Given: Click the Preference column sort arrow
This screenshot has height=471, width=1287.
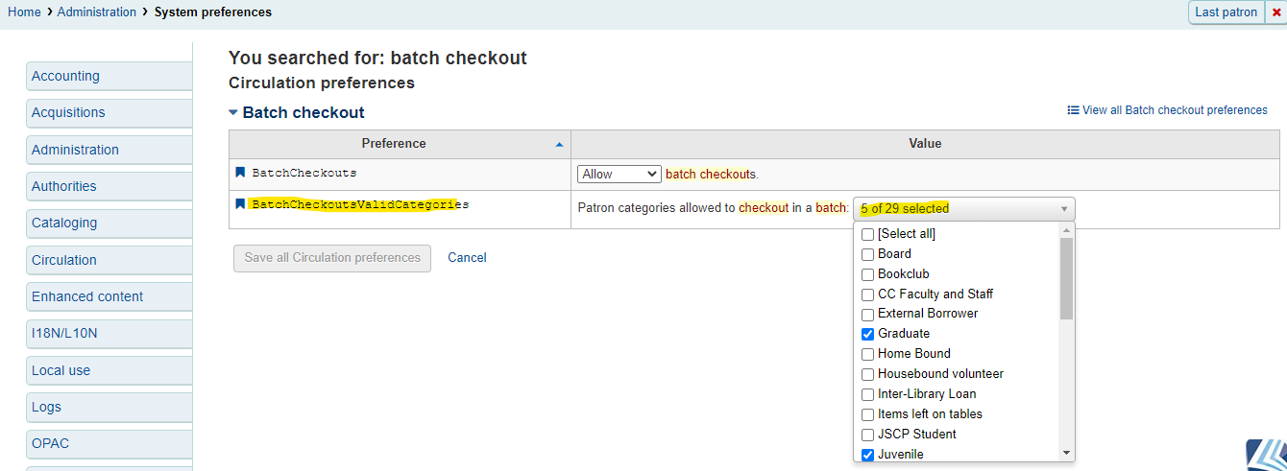Looking at the screenshot, I should (x=560, y=144).
